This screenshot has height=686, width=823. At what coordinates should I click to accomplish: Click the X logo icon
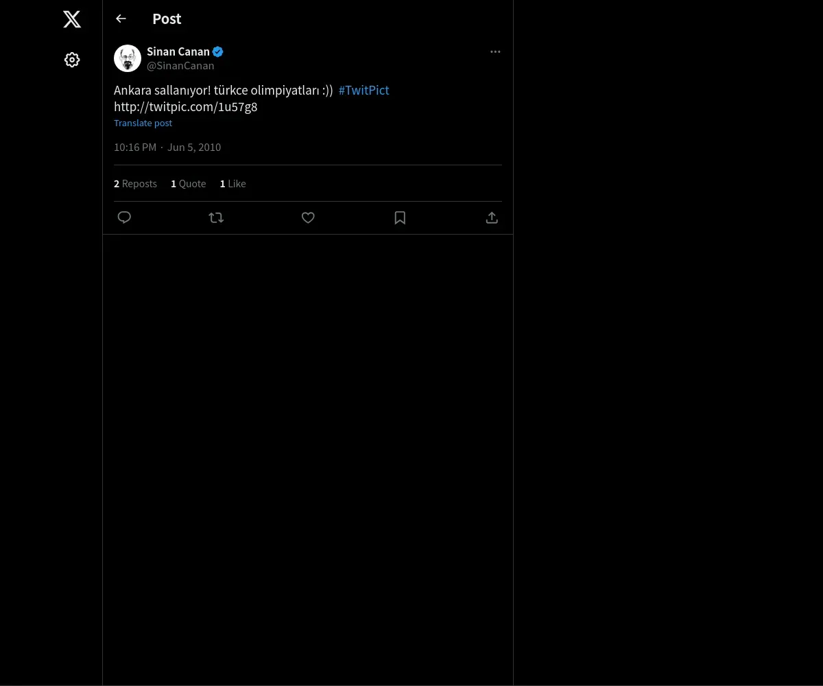pos(72,19)
